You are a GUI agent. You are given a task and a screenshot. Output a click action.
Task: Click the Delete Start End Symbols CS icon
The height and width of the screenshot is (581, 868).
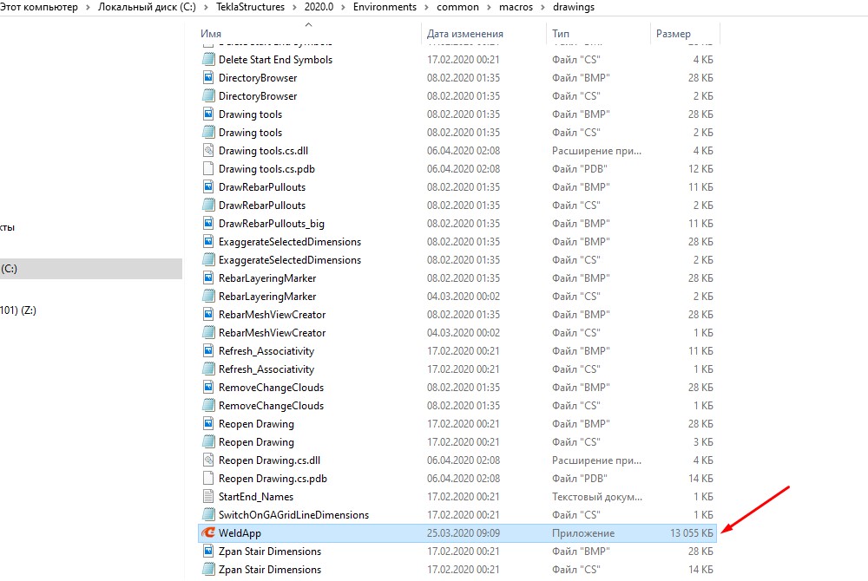click(x=207, y=60)
